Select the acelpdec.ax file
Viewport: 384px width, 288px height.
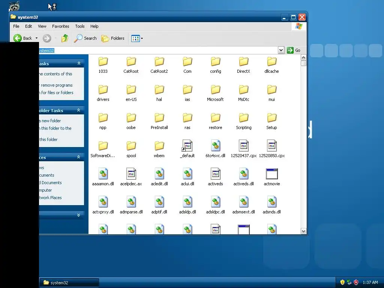pos(131,177)
